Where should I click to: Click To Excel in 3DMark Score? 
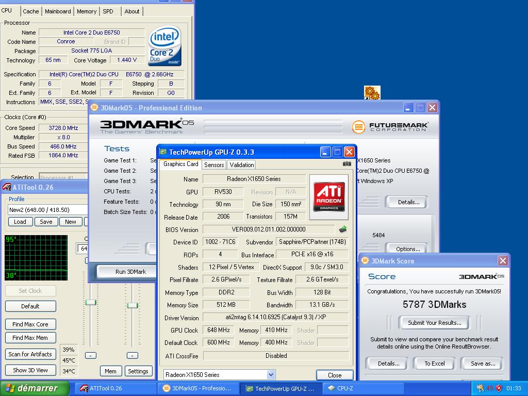(x=434, y=364)
